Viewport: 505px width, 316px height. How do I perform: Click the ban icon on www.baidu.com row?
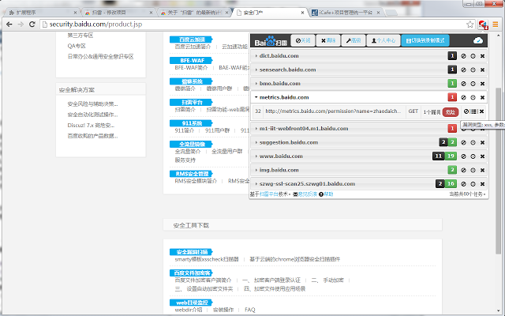tap(463, 156)
